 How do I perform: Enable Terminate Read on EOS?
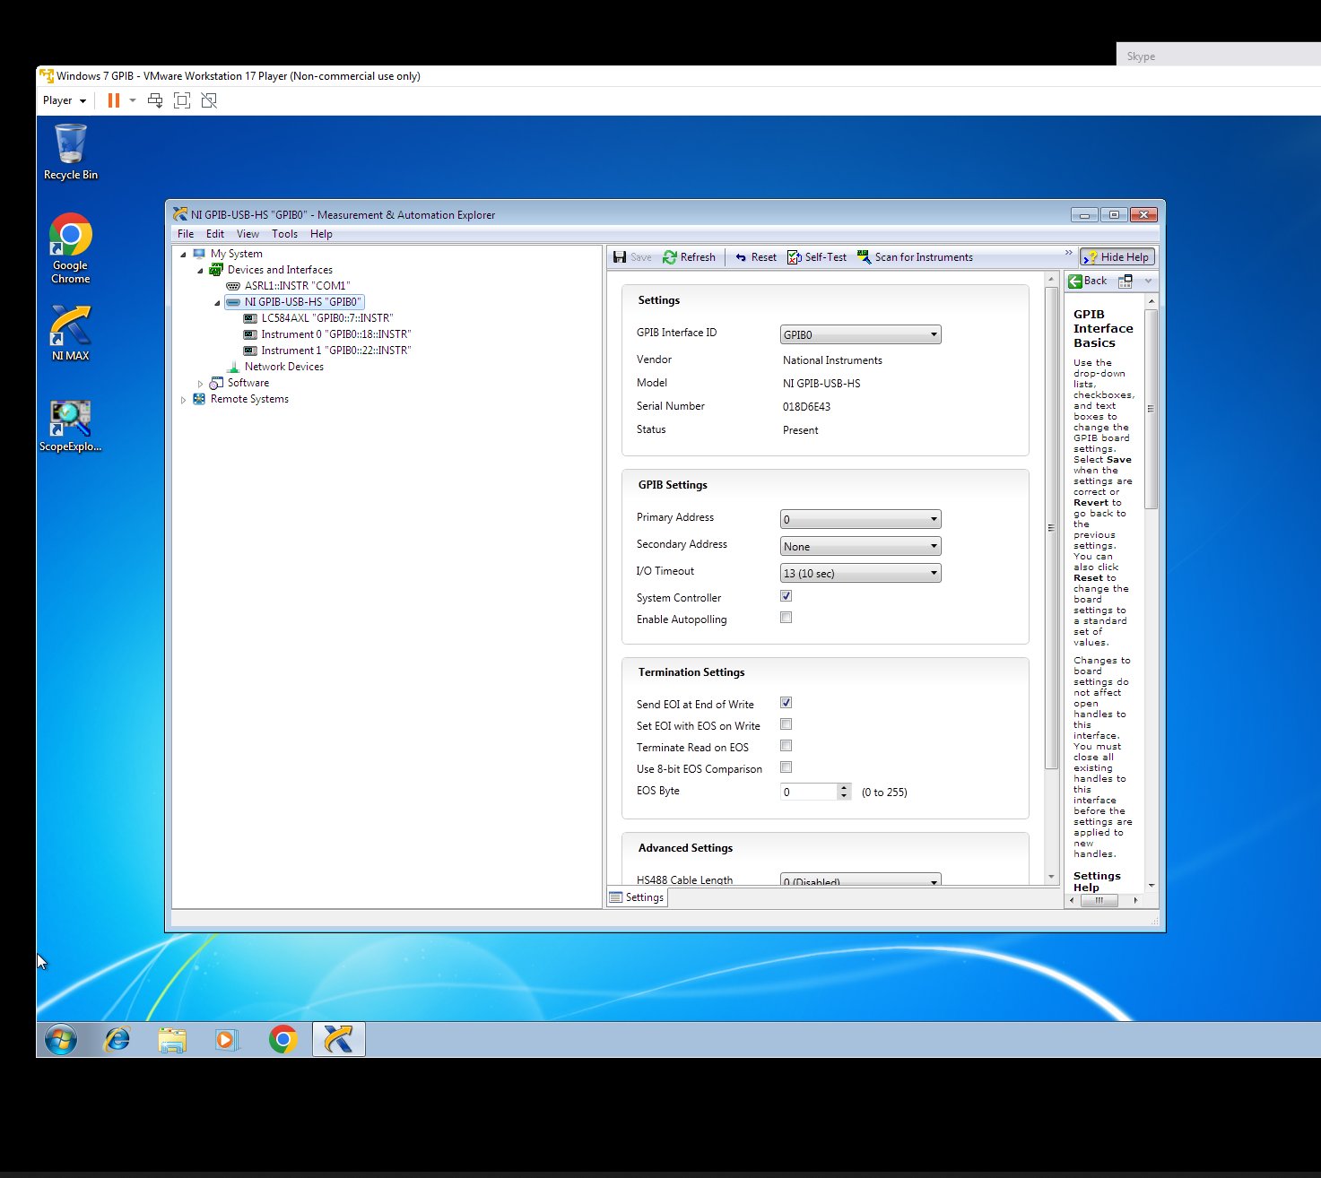[x=787, y=746]
